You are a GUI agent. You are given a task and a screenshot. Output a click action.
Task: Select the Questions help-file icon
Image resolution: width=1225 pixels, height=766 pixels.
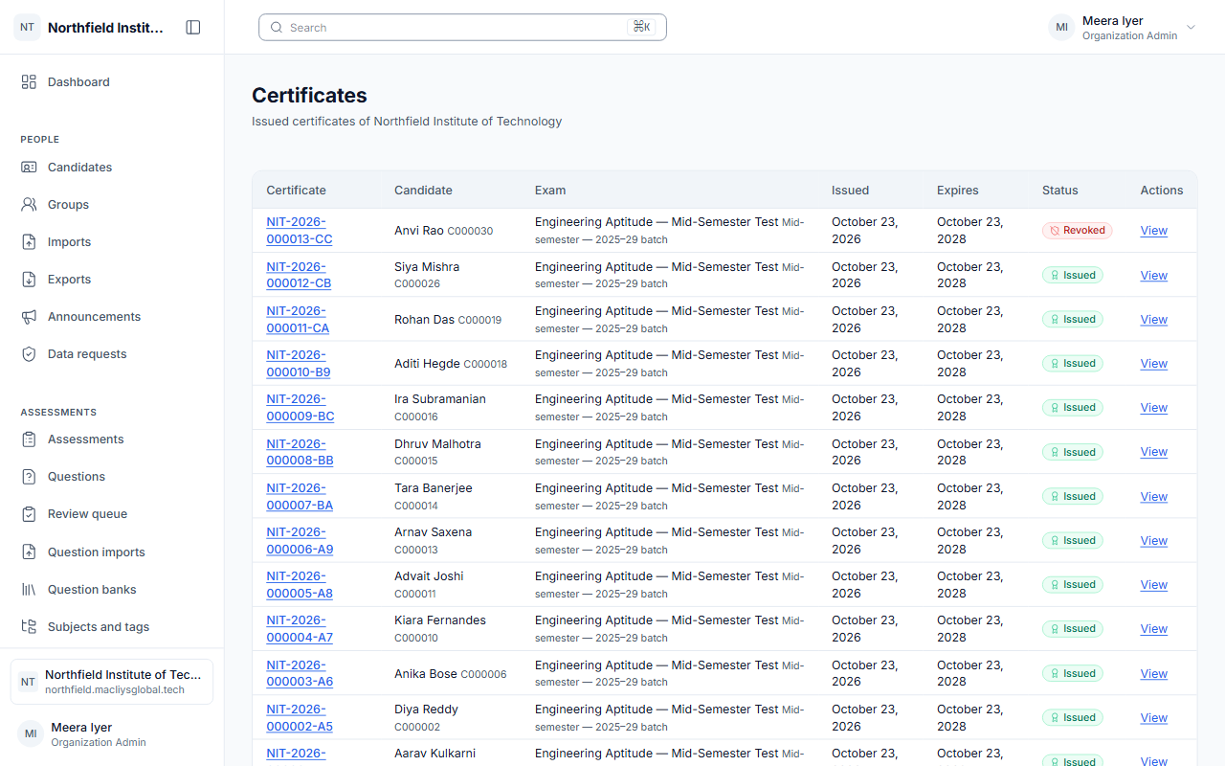(29, 477)
